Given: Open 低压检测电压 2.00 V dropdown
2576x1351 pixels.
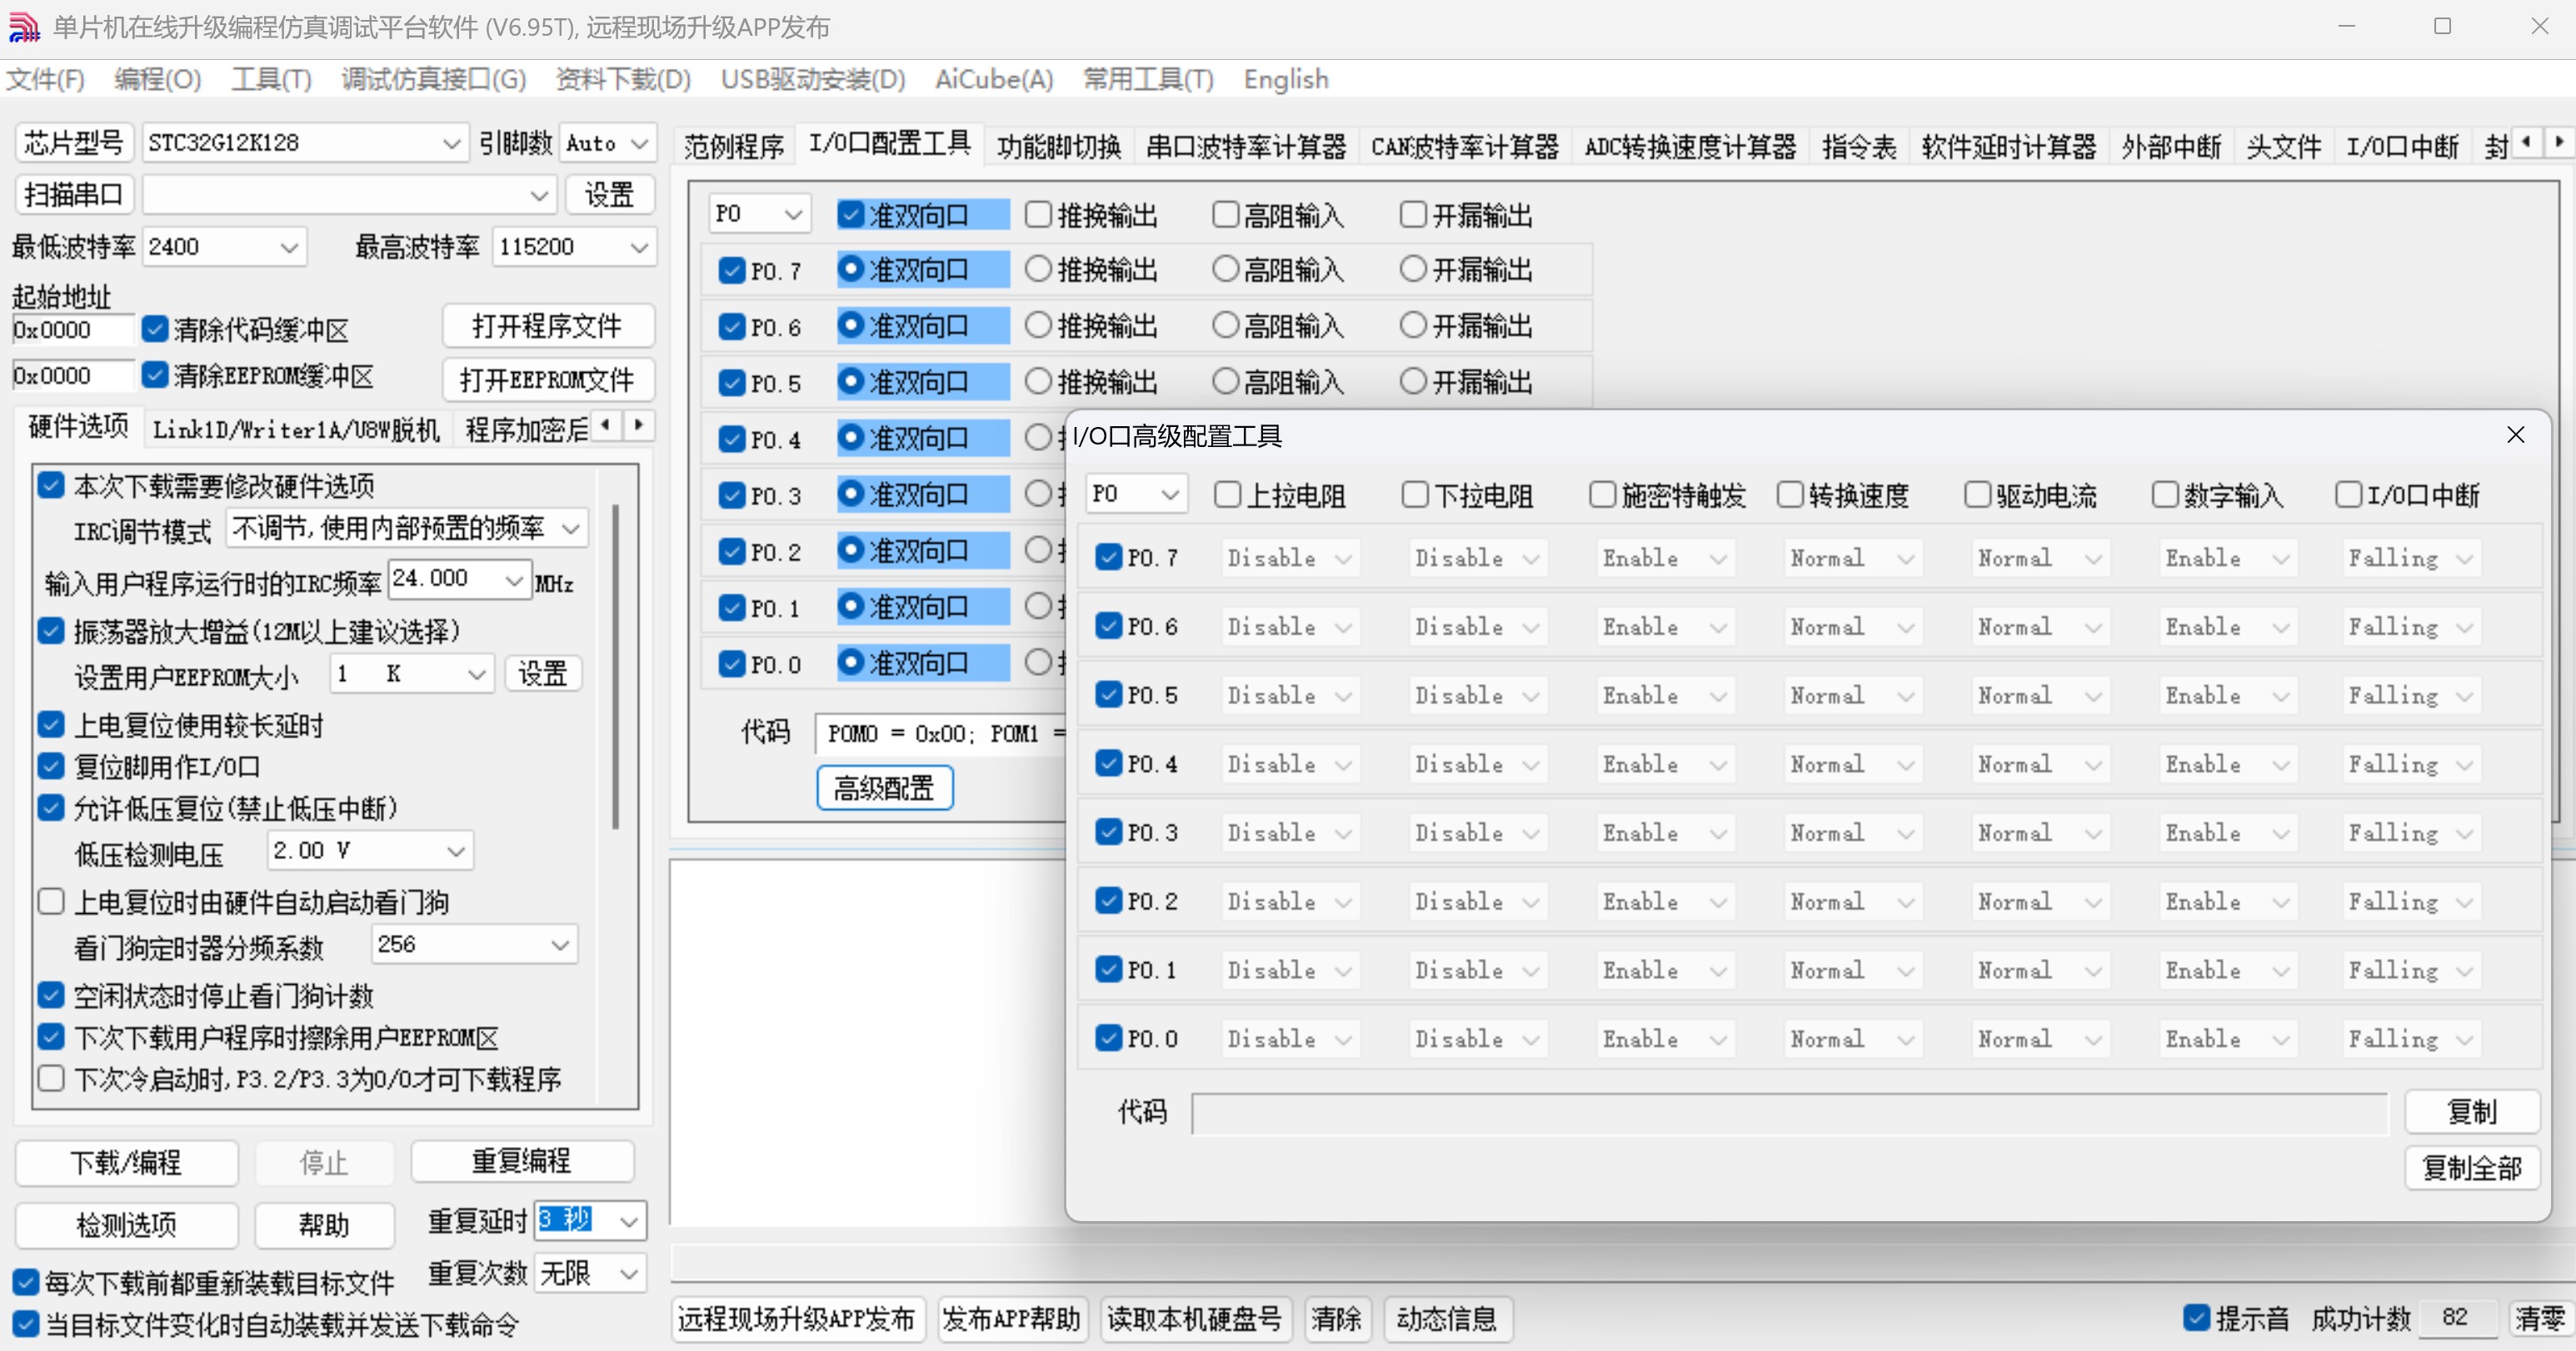Looking at the screenshot, I should point(371,851).
